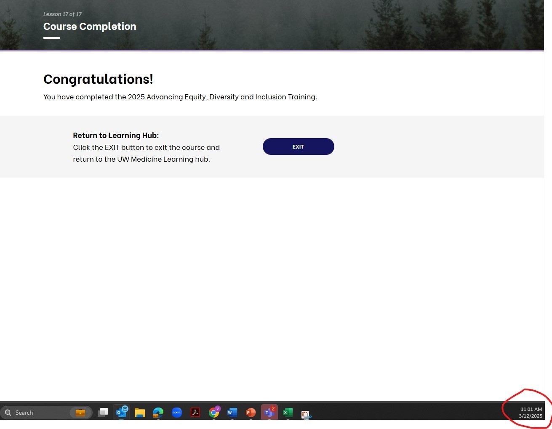
Task: Open the Zoom app icon
Action: 177,413
